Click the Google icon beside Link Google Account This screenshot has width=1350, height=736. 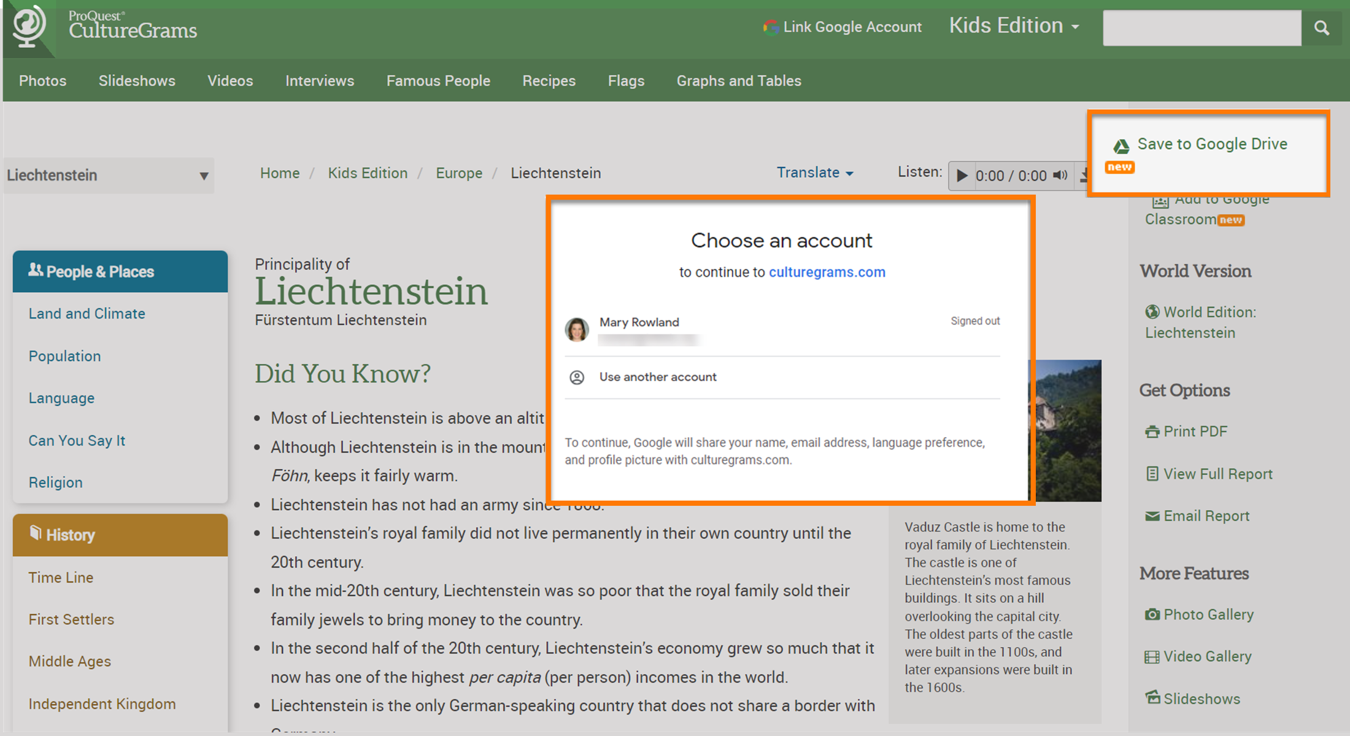[770, 27]
